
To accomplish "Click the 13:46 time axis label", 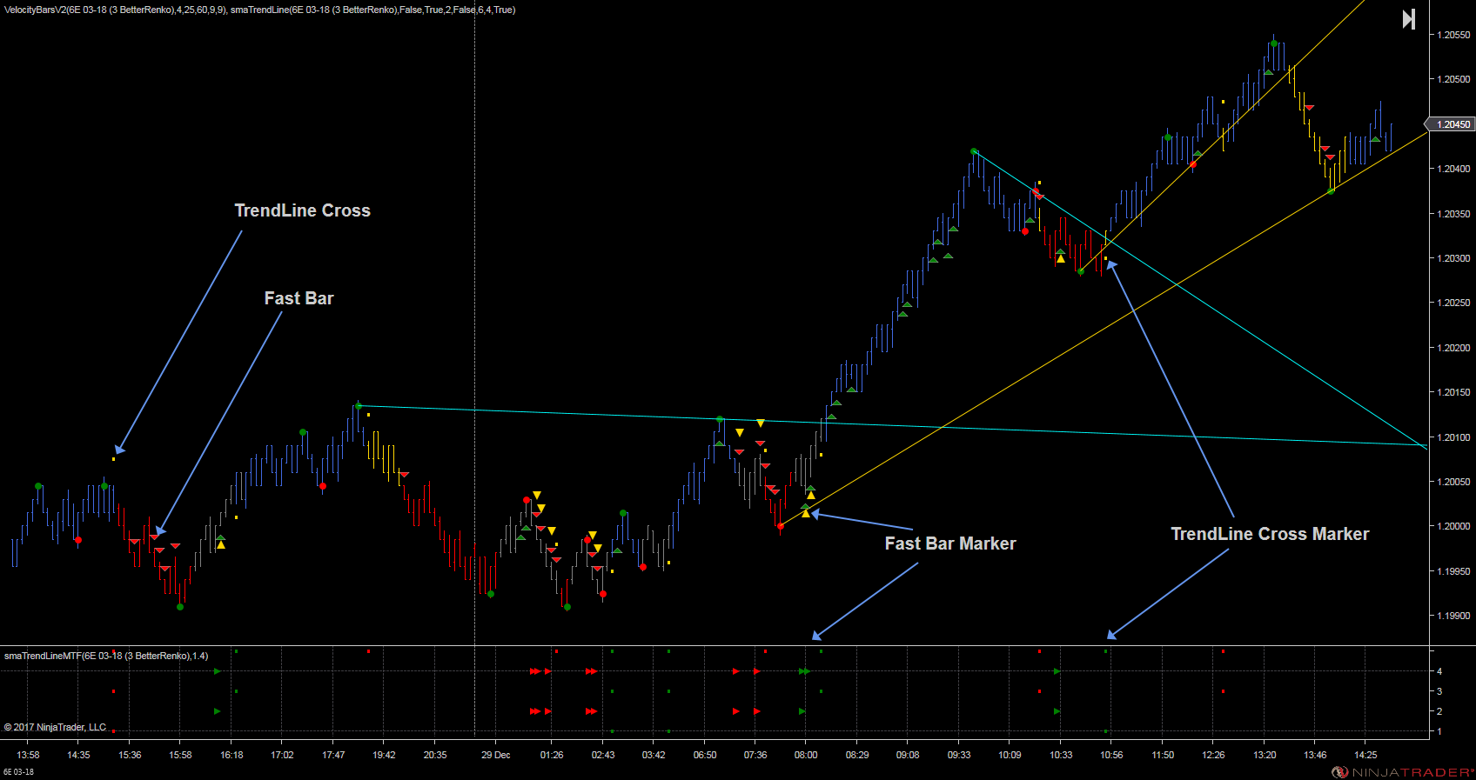I will 1315,755.
